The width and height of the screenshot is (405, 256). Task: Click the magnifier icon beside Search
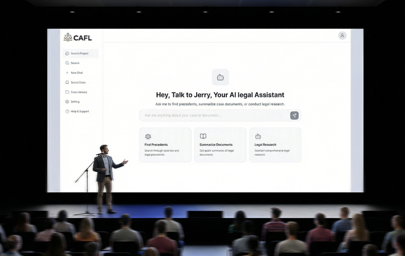(x=67, y=63)
